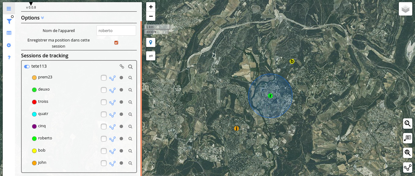Zoom to bob using its magnifier icon

(130, 151)
